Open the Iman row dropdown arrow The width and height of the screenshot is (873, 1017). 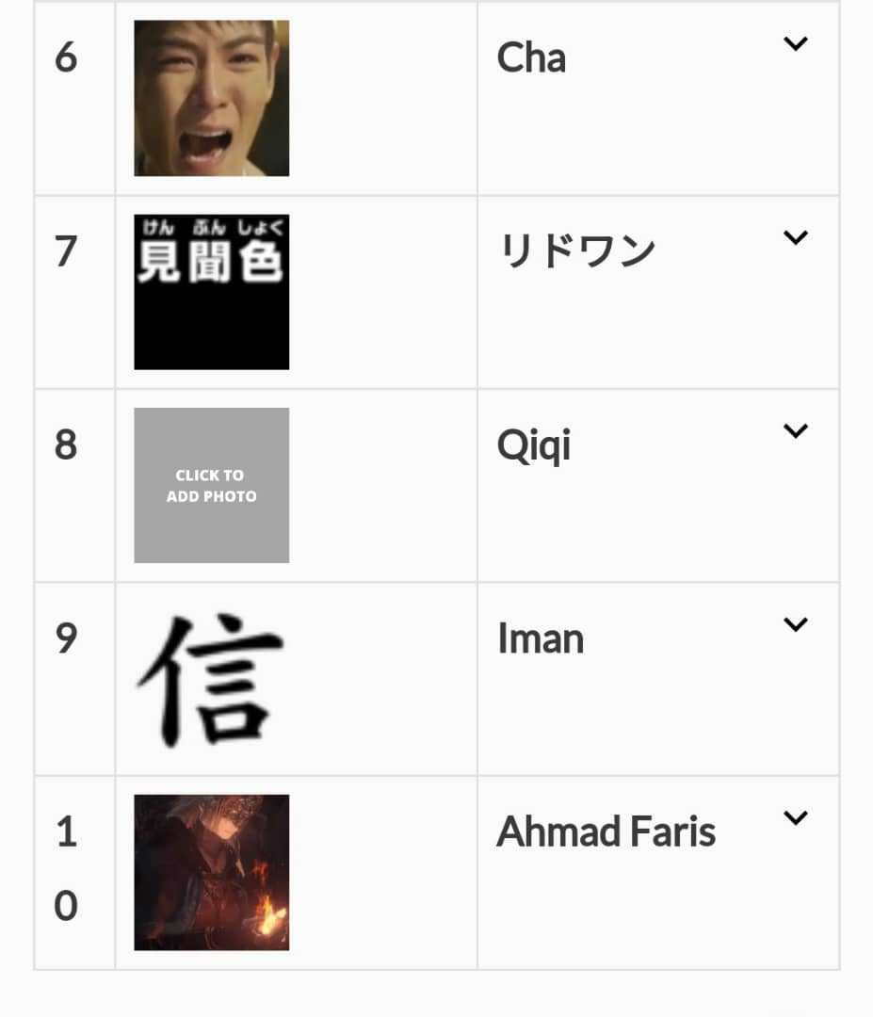click(x=795, y=624)
